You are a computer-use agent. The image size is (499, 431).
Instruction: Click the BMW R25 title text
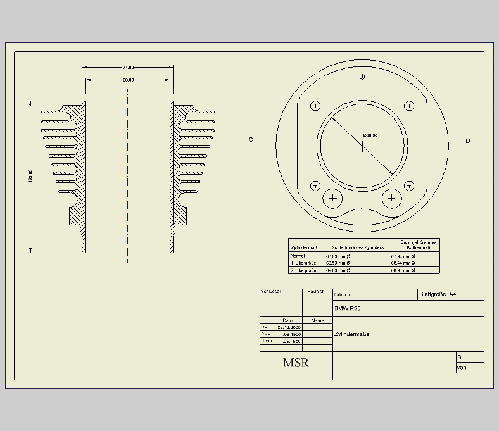coord(348,308)
